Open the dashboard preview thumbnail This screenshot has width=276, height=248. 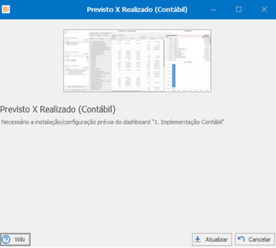coord(137,61)
